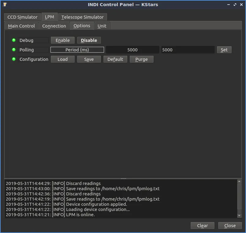Screen dimensions: 246x233
Task: Click the read-only polling value 5000
Action: point(132,50)
